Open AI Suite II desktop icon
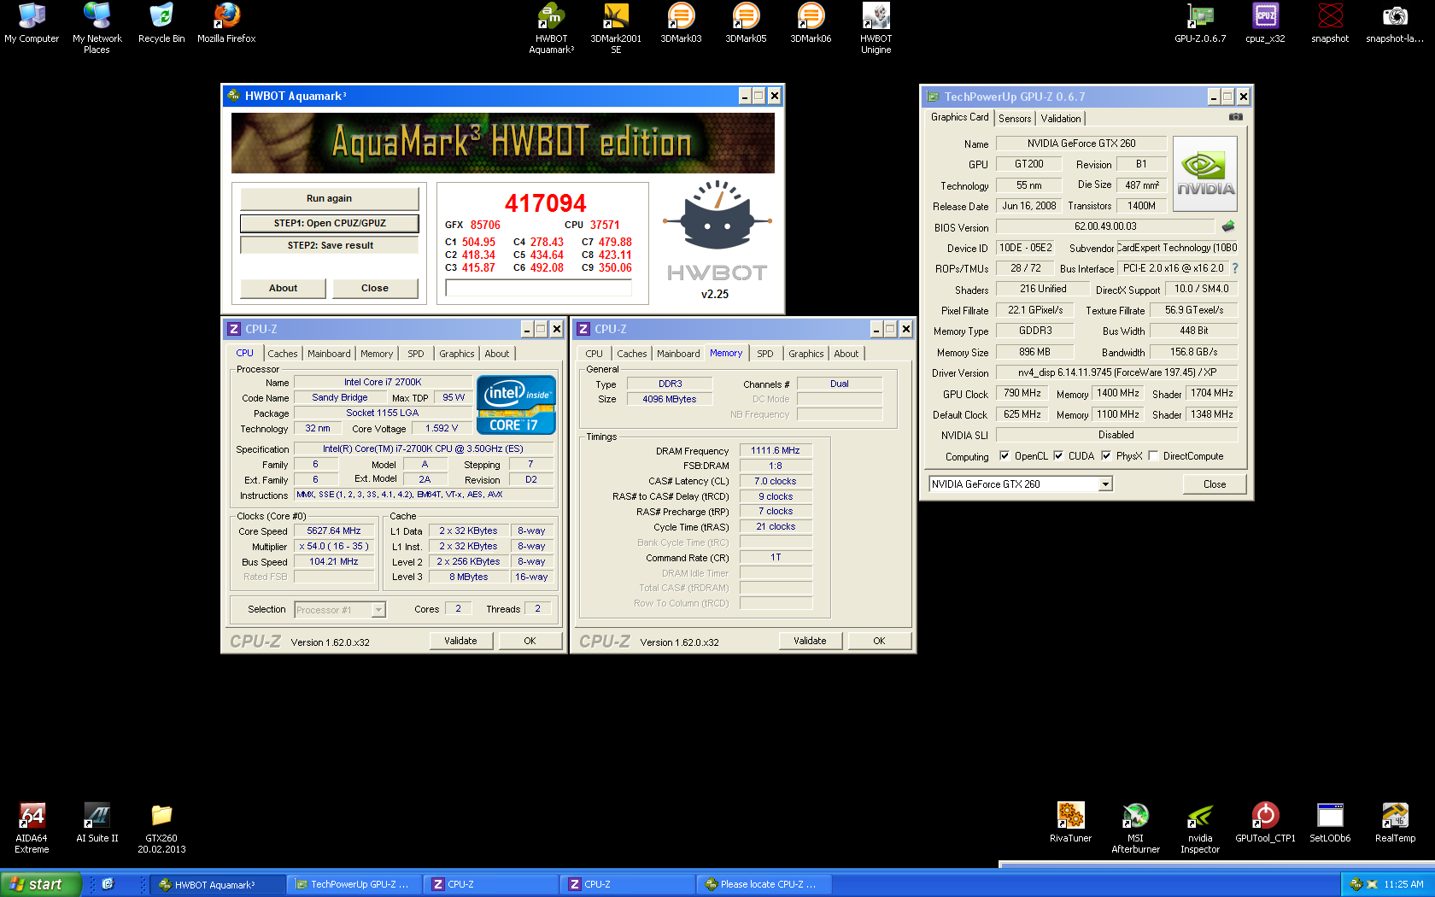Viewport: 1435px width, 897px height. click(97, 823)
